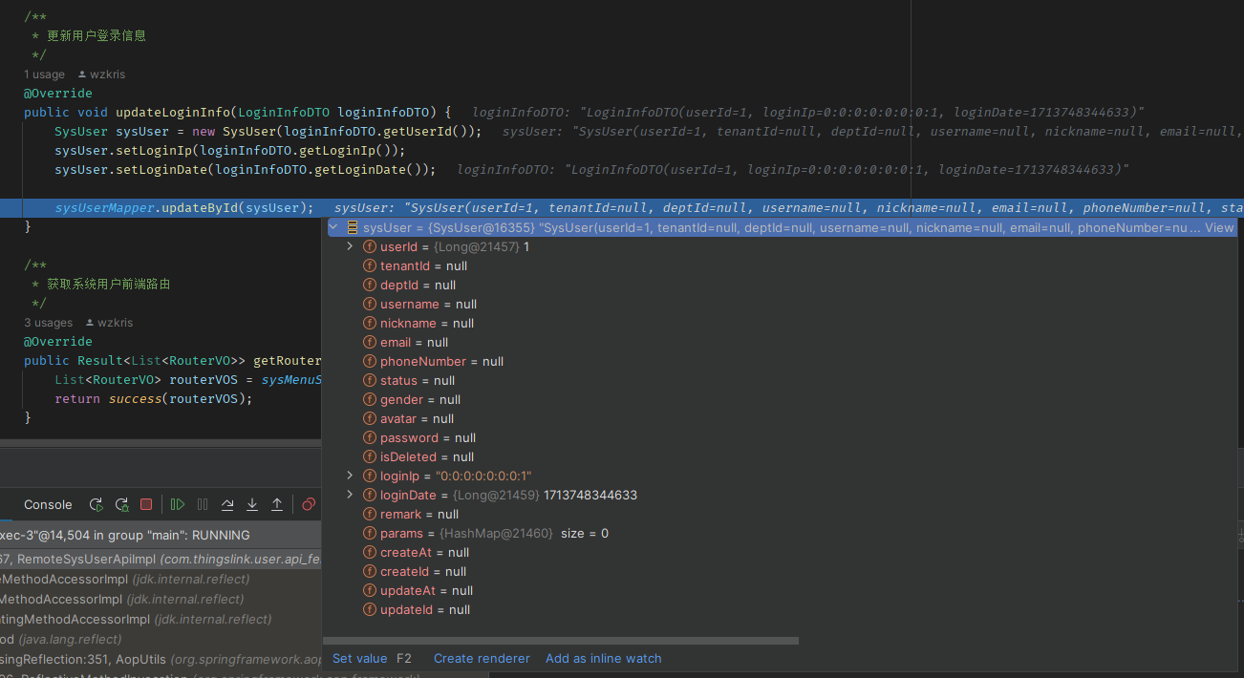Switch to the Console tab

[x=48, y=504]
